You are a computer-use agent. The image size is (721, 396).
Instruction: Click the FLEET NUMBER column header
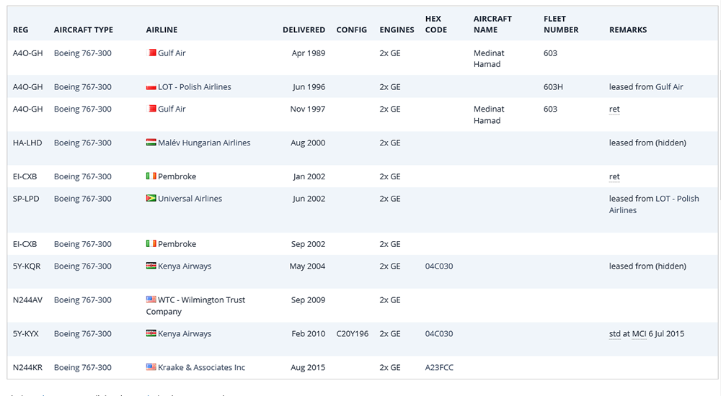point(561,24)
